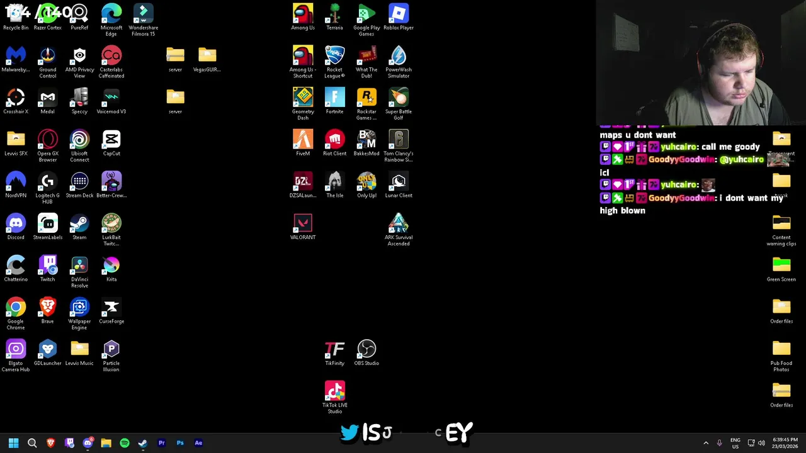The image size is (806, 453).
Task: Launch Medal from the desktop
Action: point(47,102)
